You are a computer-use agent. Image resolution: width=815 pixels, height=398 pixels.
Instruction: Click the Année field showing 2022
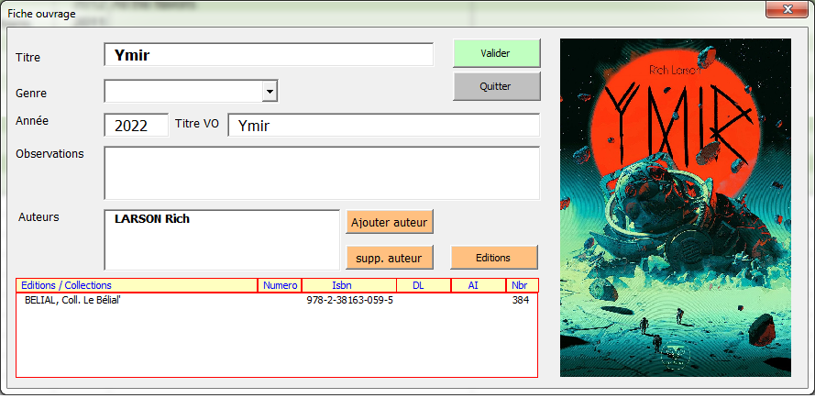tap(137, 126)
